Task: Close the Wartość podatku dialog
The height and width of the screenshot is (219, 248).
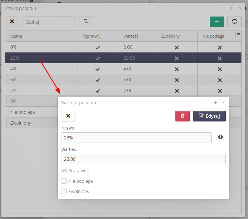Action: click(x=224, y=103)
